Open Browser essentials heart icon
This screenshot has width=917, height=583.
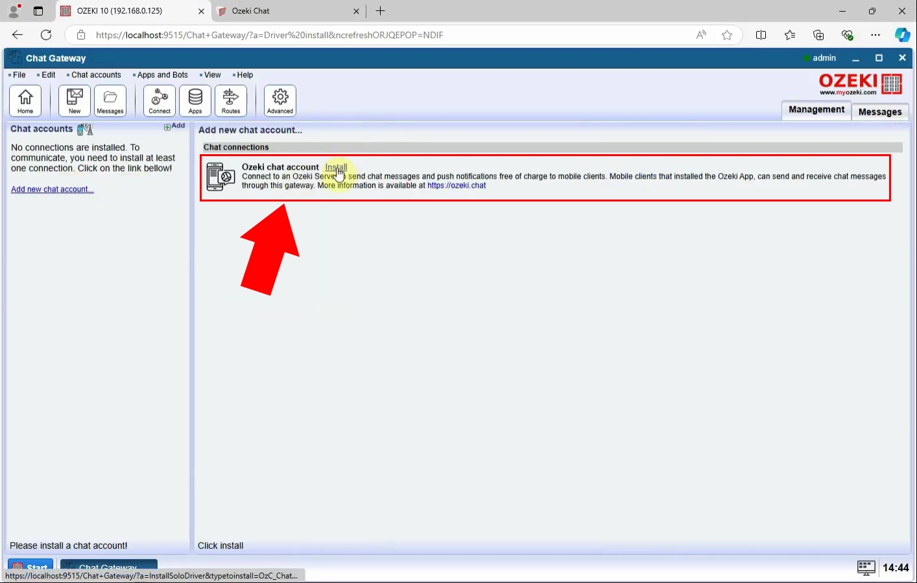pyautogui.click(x=847, y=35)
